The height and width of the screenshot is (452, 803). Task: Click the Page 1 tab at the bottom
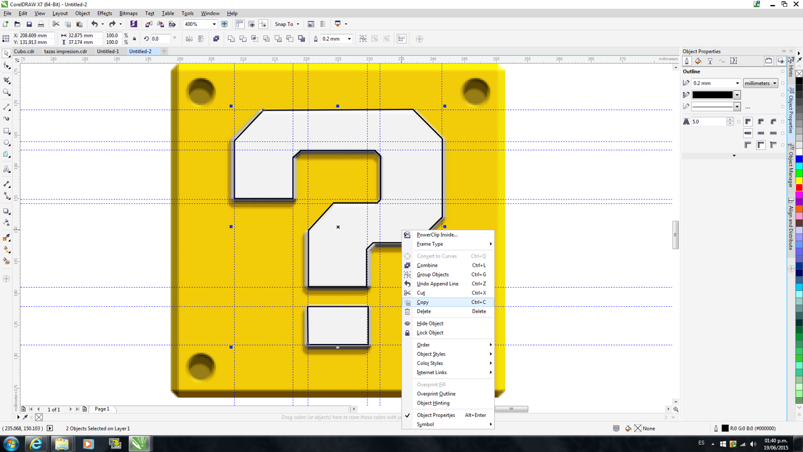(102, 409)
